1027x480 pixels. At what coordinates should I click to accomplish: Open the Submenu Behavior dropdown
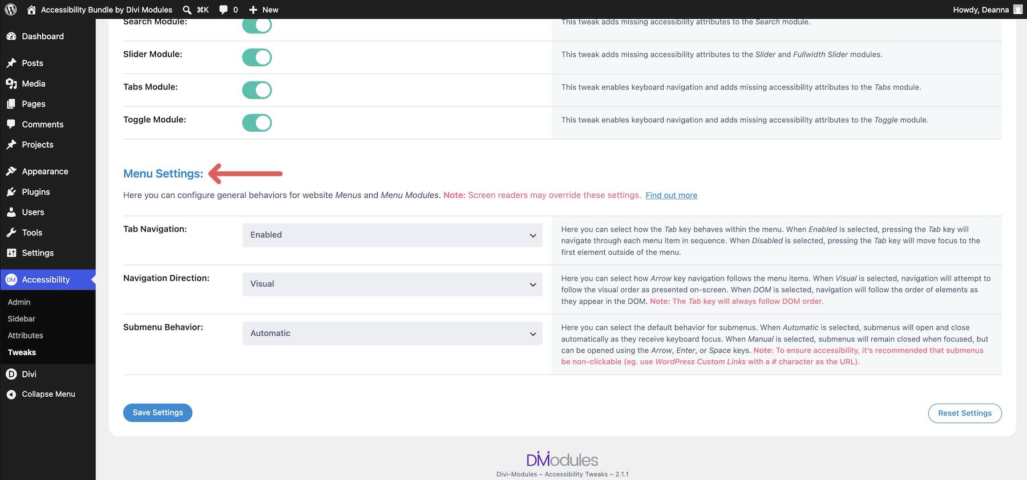[x=393, y=333]
